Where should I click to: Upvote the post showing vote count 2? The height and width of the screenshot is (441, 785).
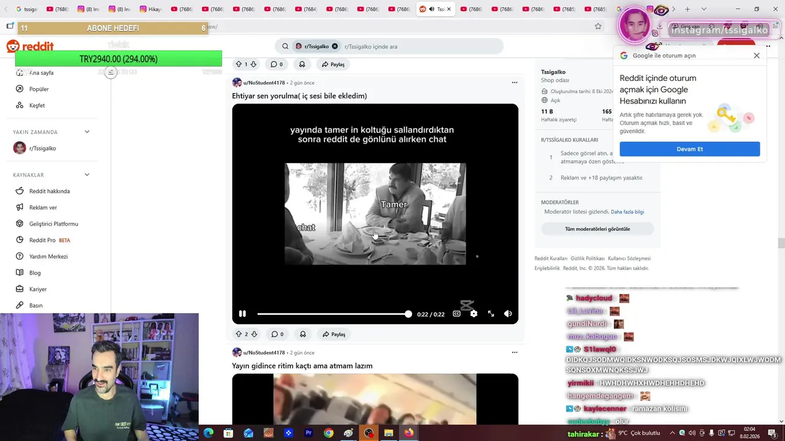tap(239, 334)
